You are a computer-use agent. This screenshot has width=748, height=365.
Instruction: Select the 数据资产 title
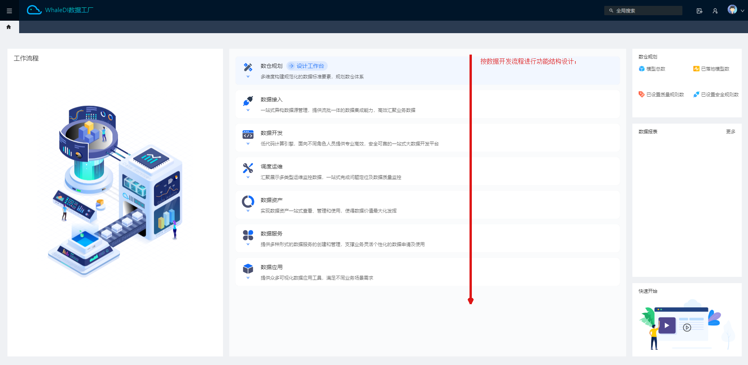pyautogui.click(x=271, y=200)
